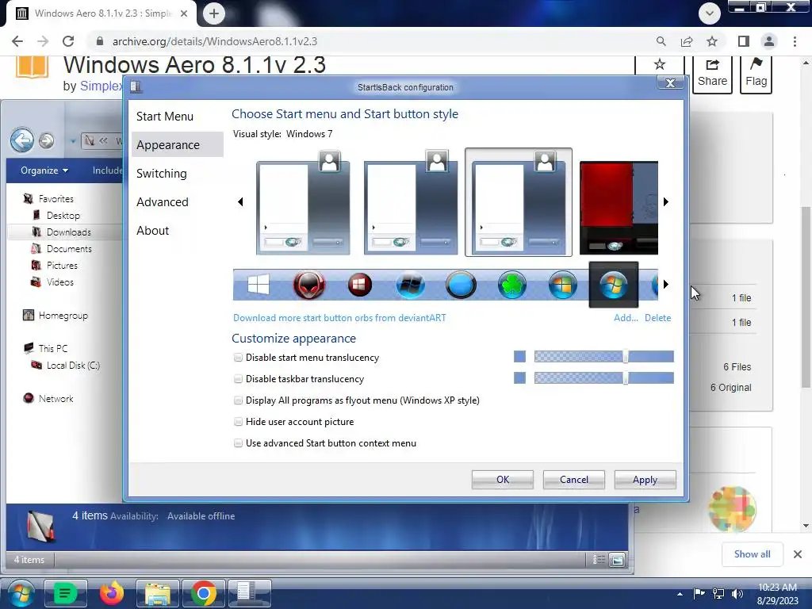This screenshot has height=609, width=812.
Task: Go back using Chrome's back arrow
Action: point(17,41)
